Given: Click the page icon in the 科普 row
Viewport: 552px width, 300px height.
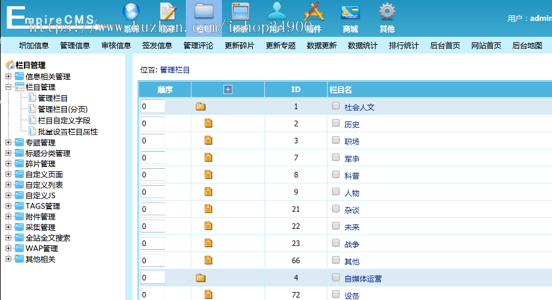Looking at the screenshot, I should (209, 175).
